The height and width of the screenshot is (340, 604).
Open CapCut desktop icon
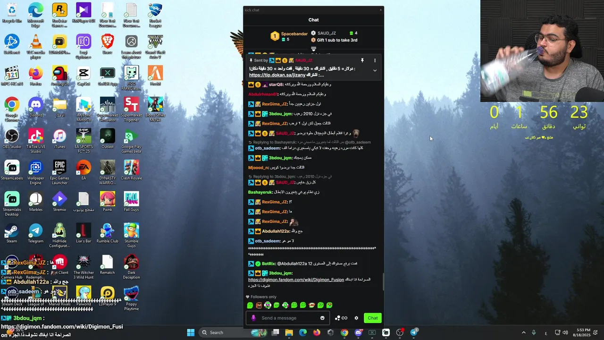(84, 76)
